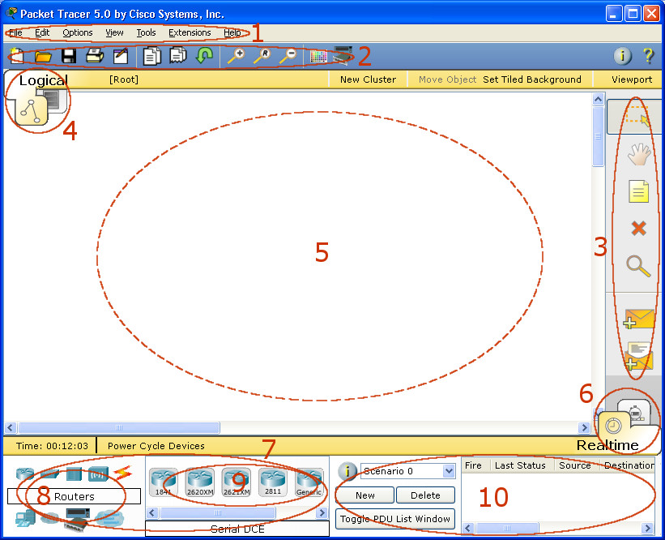
Task: Click Move Object button
Action: pyautogui.click(x=447, y=79)
